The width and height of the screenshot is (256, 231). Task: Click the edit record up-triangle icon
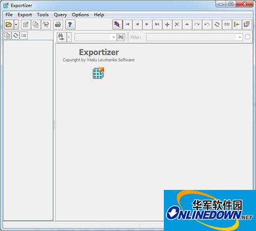pos(187,25)
